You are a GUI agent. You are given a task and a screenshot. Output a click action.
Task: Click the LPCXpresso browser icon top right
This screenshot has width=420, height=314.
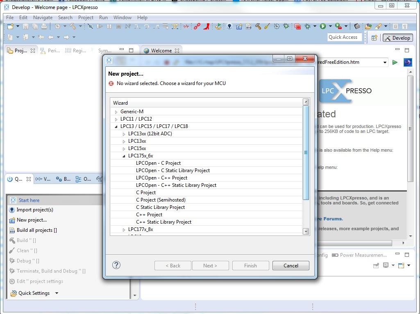407,62
